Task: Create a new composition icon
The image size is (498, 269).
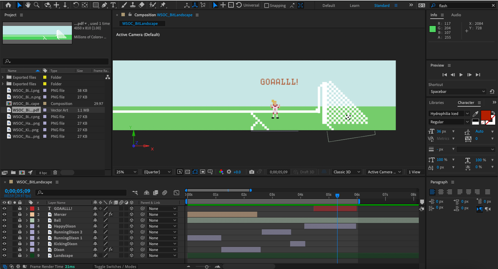Action: point(22,172)
